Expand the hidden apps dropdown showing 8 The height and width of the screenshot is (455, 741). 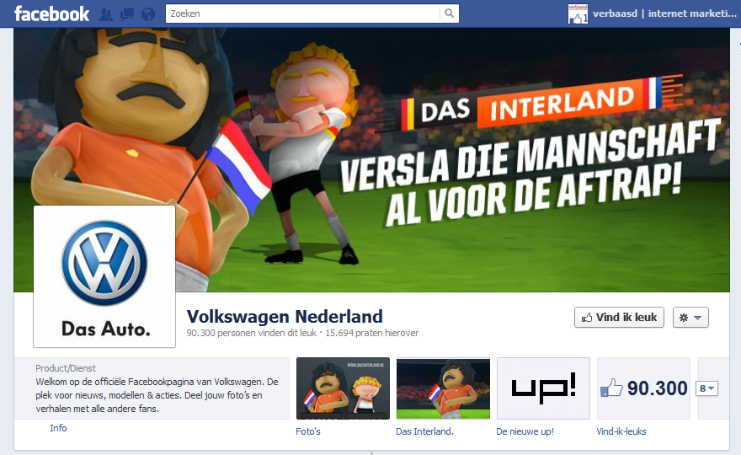pyautogui.click(x=707, y=388)
